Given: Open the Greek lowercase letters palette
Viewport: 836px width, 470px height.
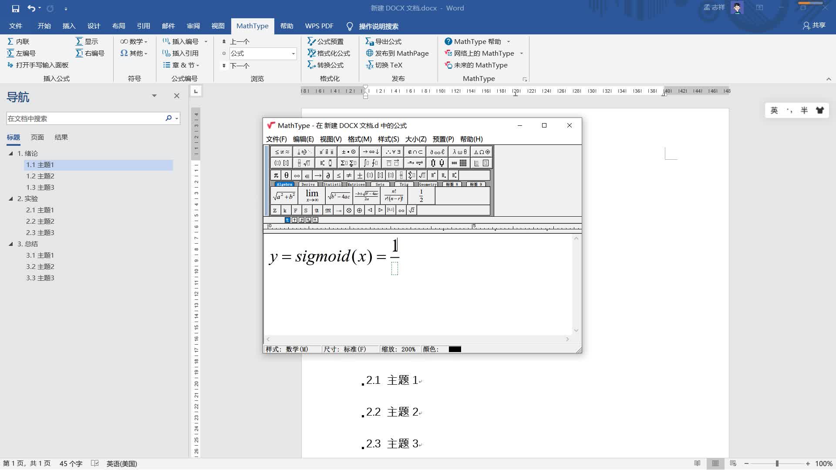Looking at the screenshot, I should (x=459, y=152).
